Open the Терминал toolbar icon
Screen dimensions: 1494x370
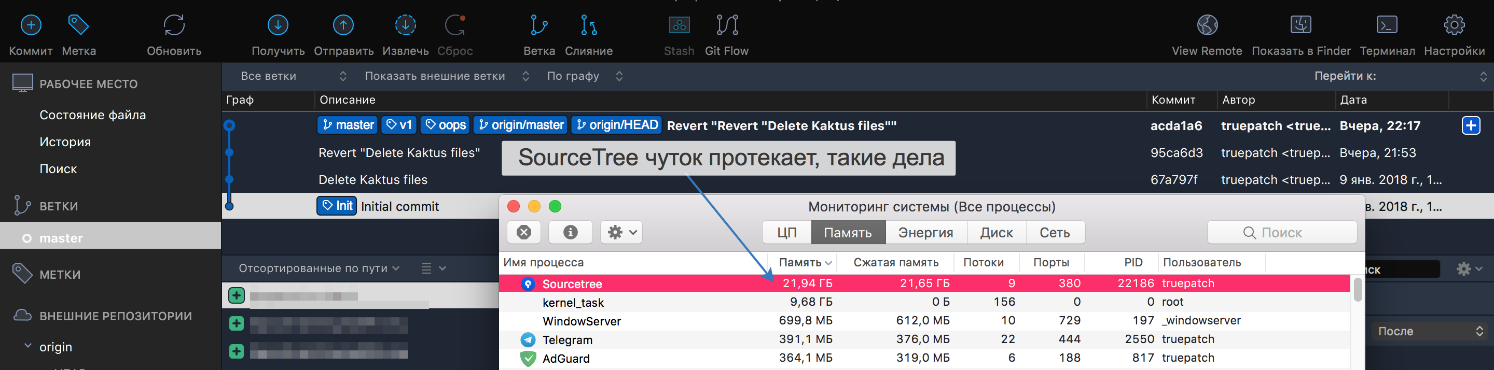coord(1387,25)
